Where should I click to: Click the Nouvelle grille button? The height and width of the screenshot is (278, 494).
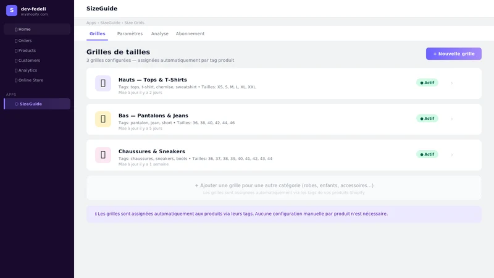pyautogui.click(x=454, y=54)
